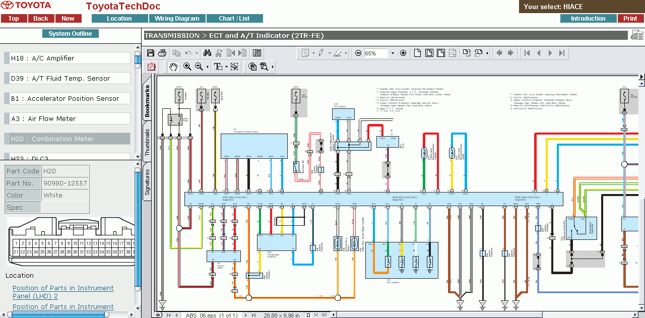The width and height of the screenshot is (645, 318).
Task: Go to previous view arrow
Action: 499,53
